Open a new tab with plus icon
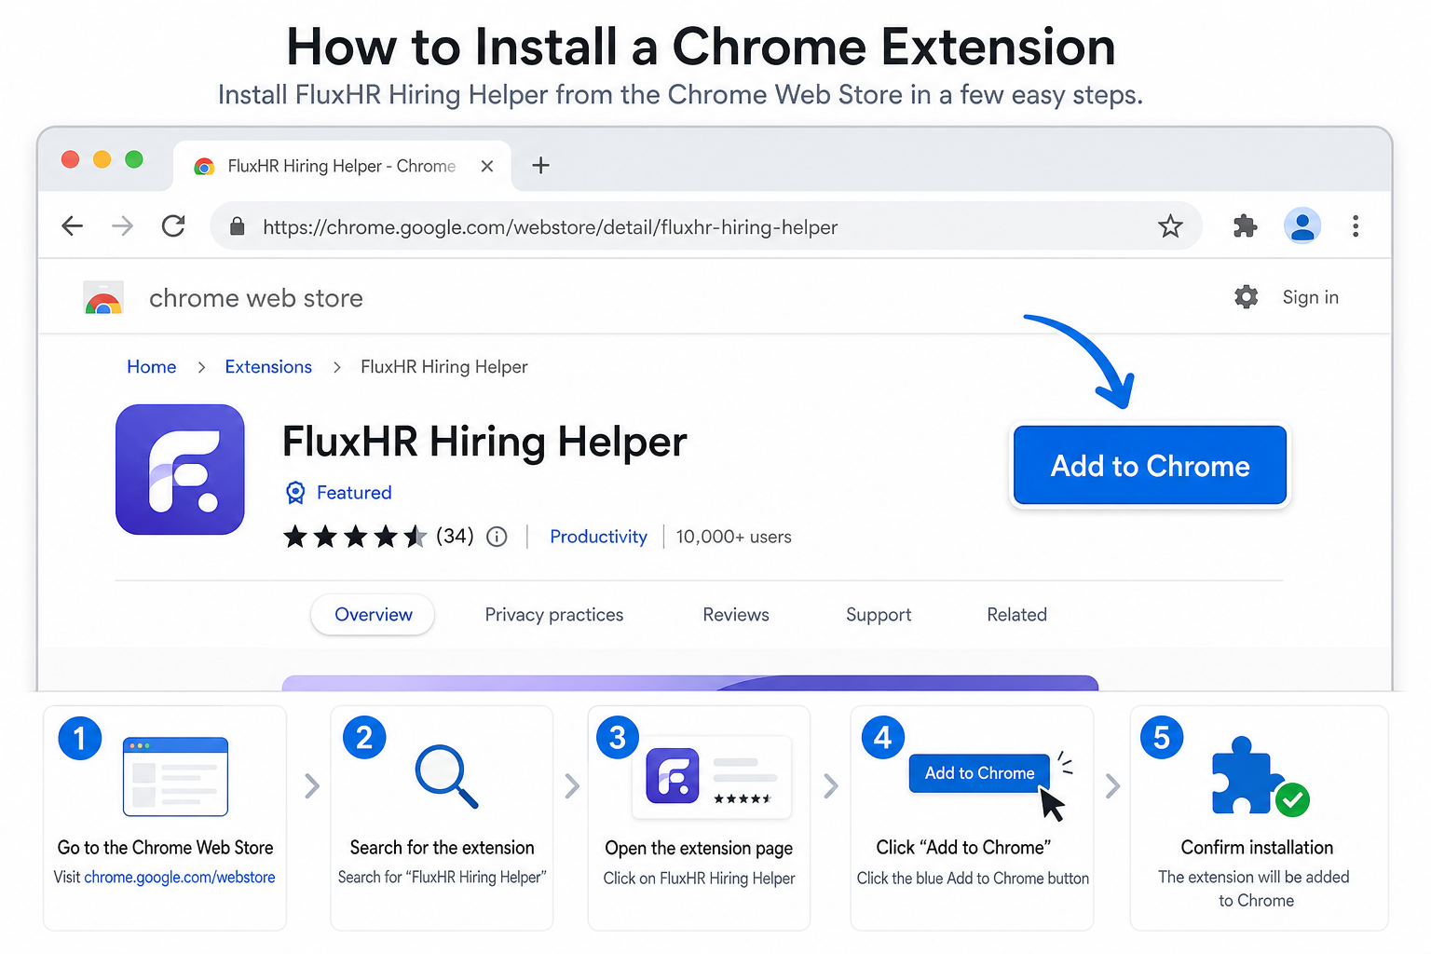1431x954 pixels. 540,166
